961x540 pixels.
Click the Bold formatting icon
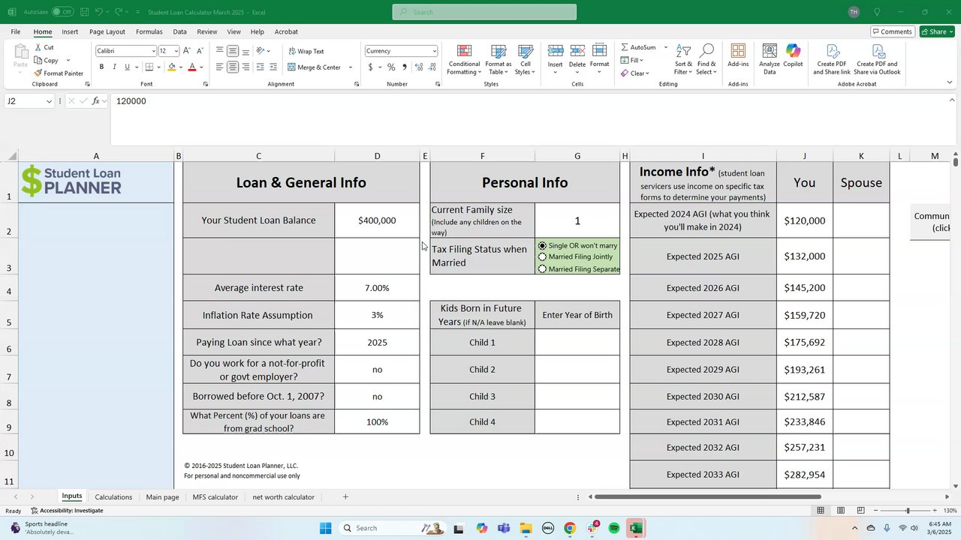(101, 67)
